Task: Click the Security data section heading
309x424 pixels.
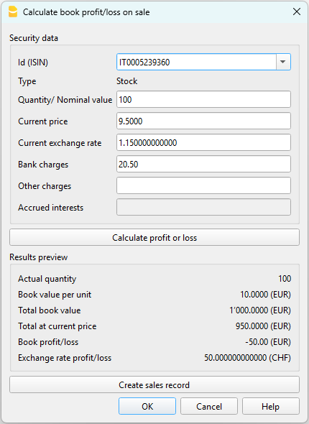Action: pos(34,38)
